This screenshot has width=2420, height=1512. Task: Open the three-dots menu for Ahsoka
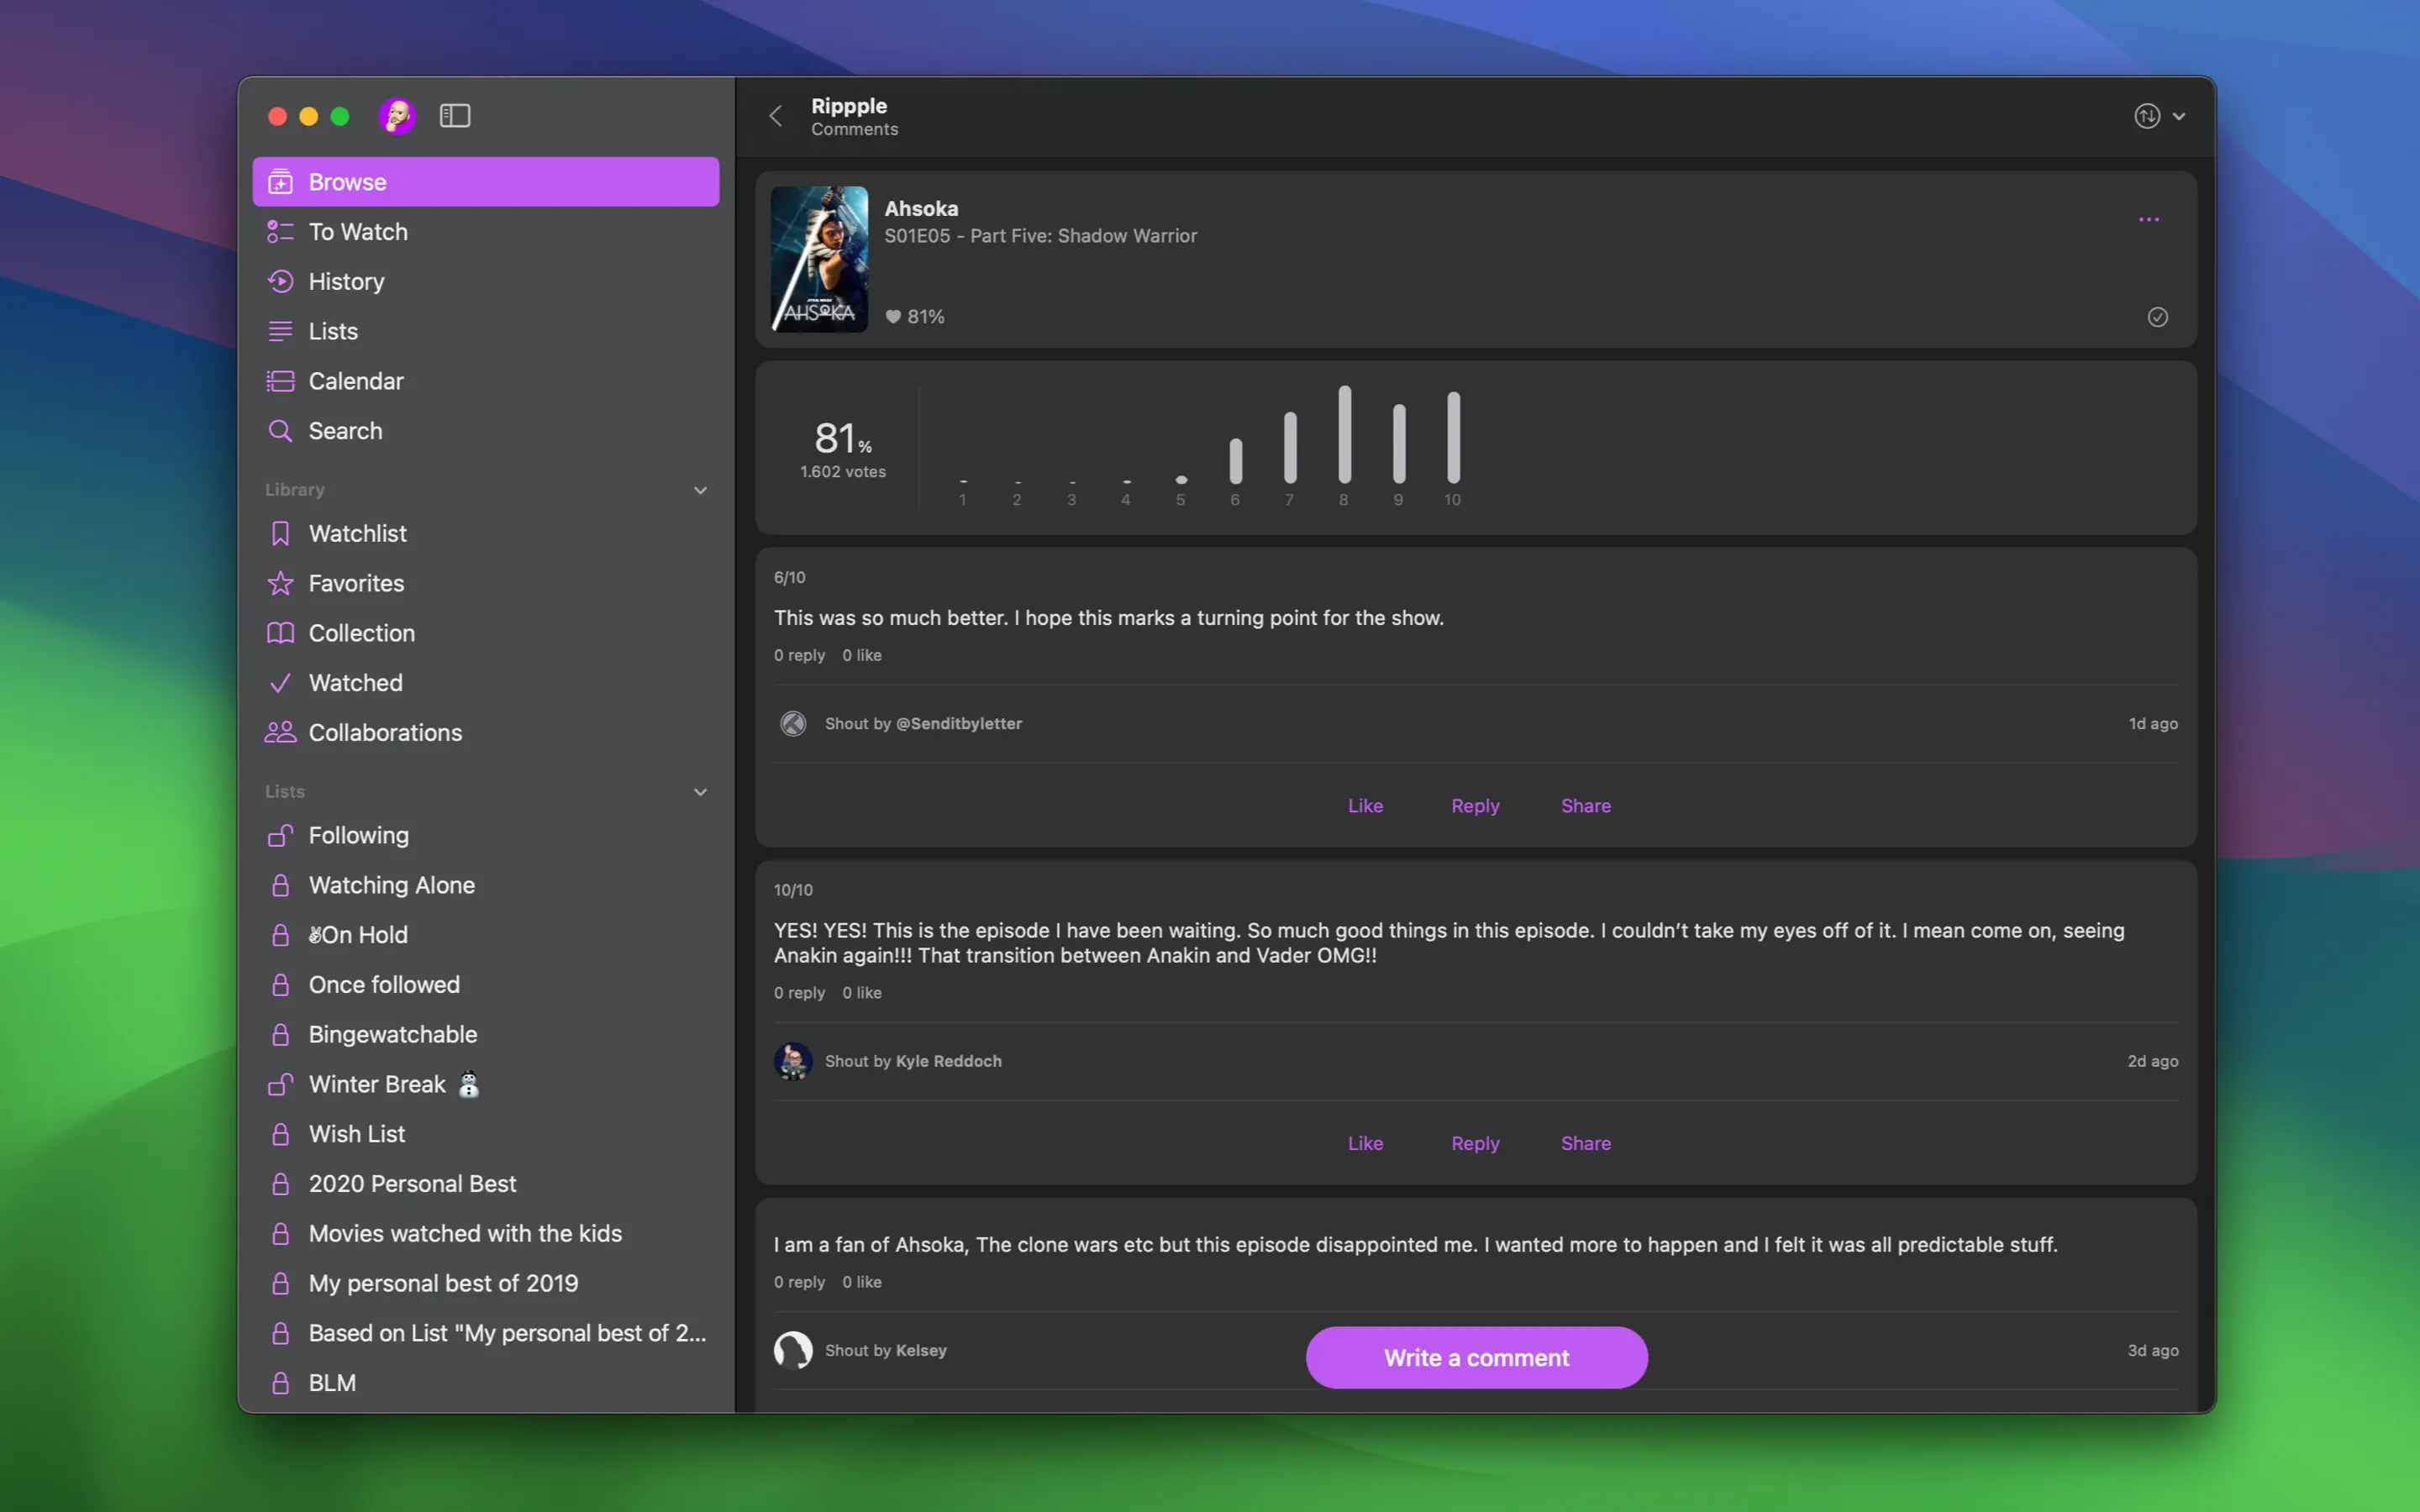click(x=2148, y=219)
